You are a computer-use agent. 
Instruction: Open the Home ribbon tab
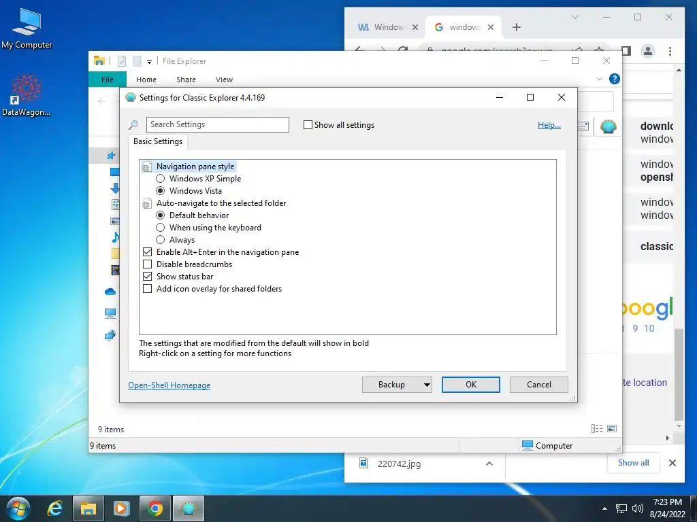point(146,80)
